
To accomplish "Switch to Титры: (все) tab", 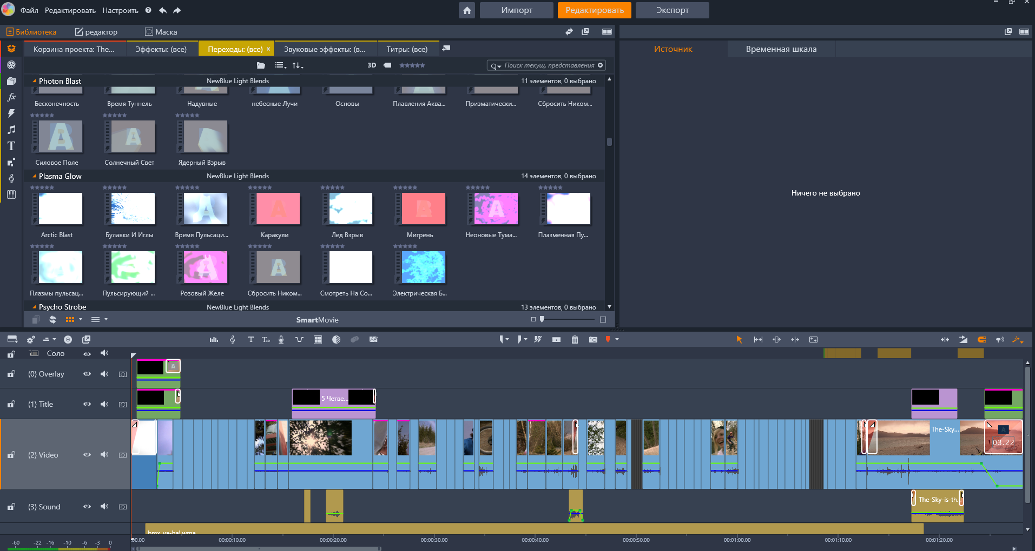I will pyautogui.click(x=407, y=49).
